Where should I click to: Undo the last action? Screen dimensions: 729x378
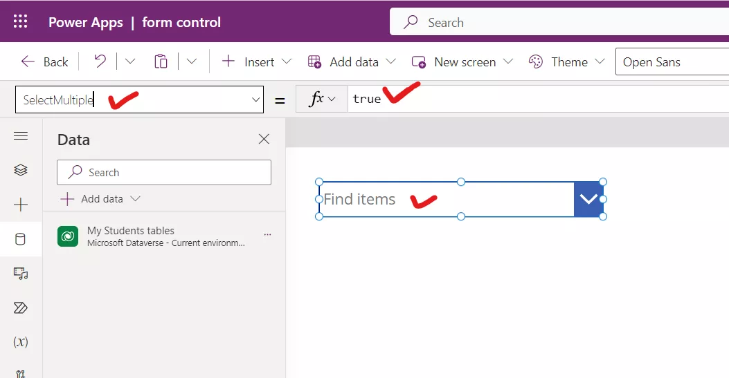click(100, 62)
